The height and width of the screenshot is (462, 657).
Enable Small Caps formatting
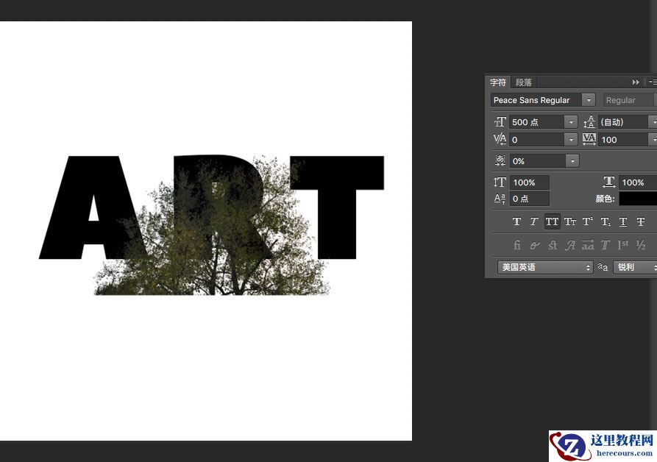(x=570, y=221)
